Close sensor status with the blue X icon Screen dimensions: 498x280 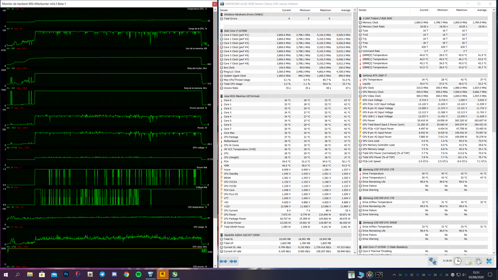coord(489,261)
